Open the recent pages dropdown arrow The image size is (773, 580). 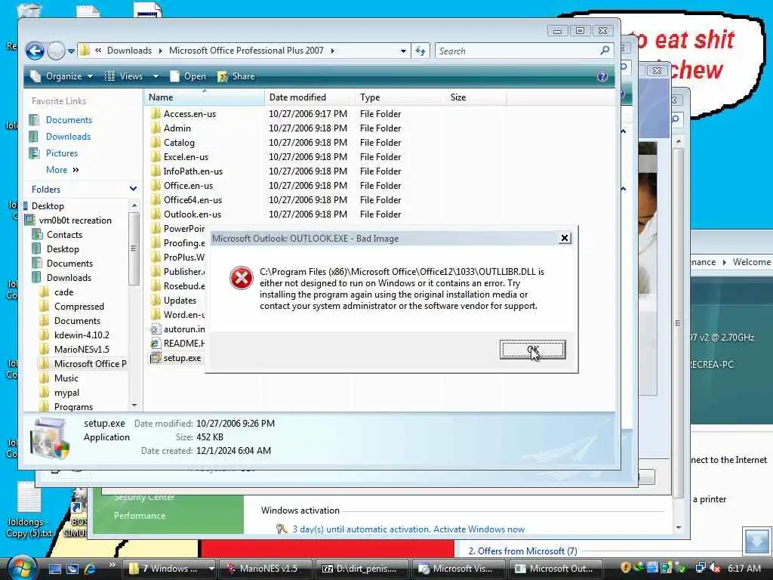coord(72,51)
